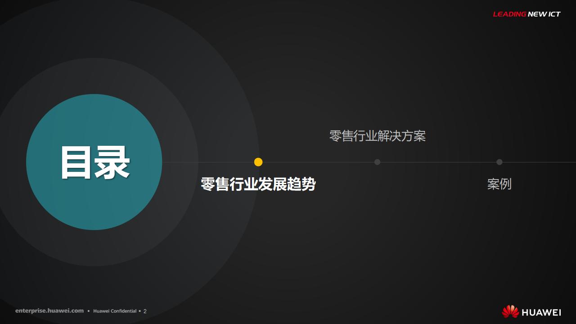Click the 目录 title in teal circle

[95, 162]
